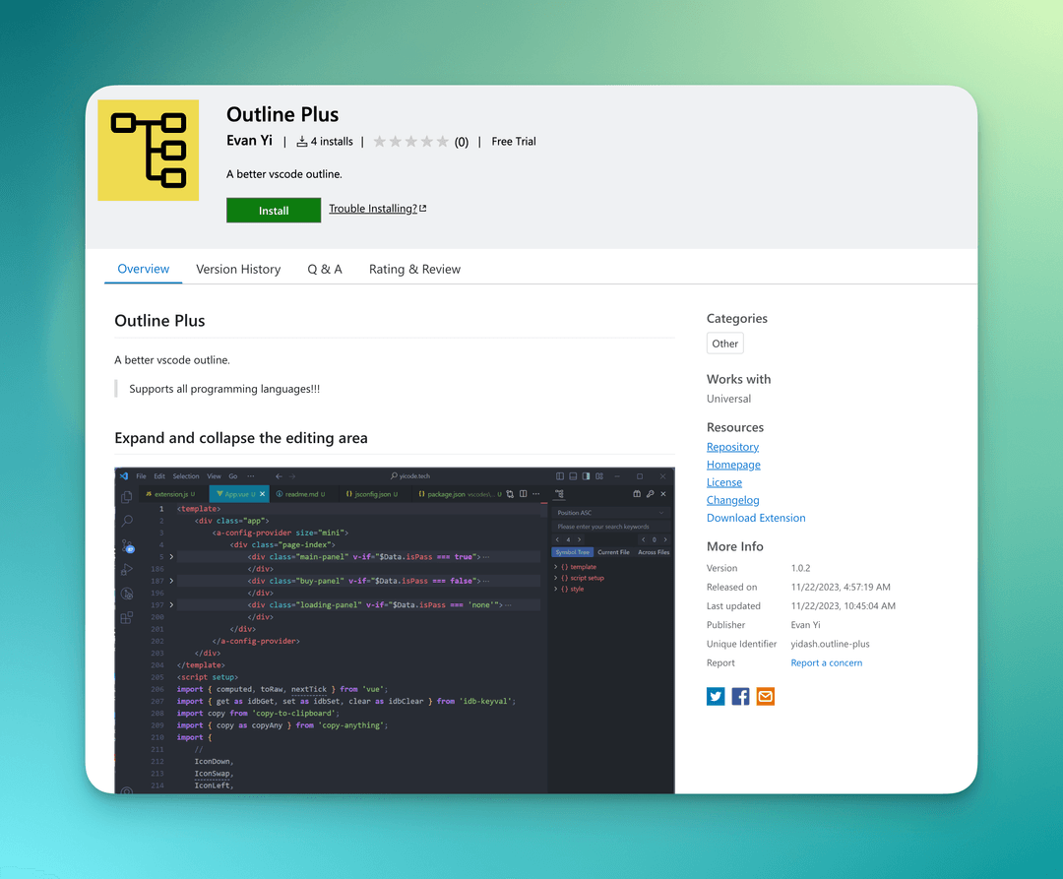This screenshot has width=1063, height=879.
Task: Select the Other category tag
Action: point(724,344)
